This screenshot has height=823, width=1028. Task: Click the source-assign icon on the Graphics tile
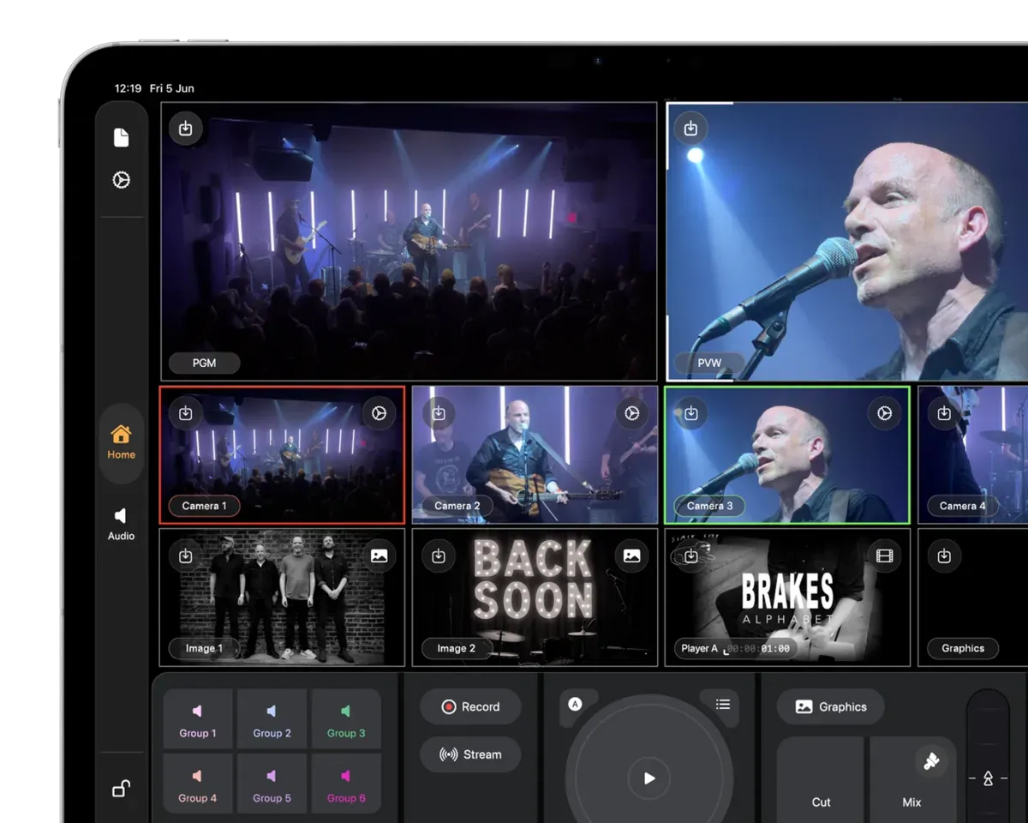[944, 556]
